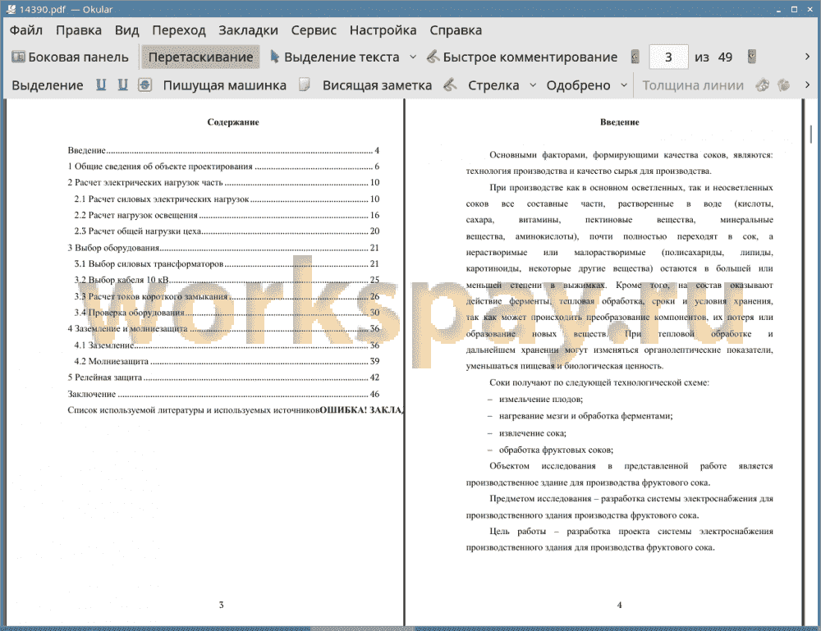
Task: Click the freehand line annotation icon
Action: [450, 85]
